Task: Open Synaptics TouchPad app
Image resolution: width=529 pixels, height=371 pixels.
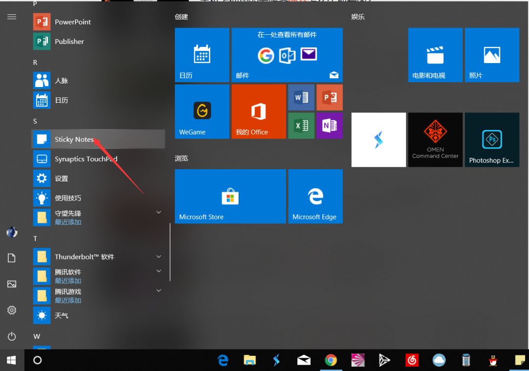Action: (x=98, y=158)
